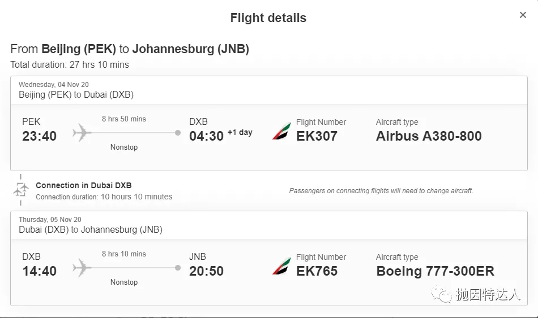Select flight number EK307

(317, 136)
